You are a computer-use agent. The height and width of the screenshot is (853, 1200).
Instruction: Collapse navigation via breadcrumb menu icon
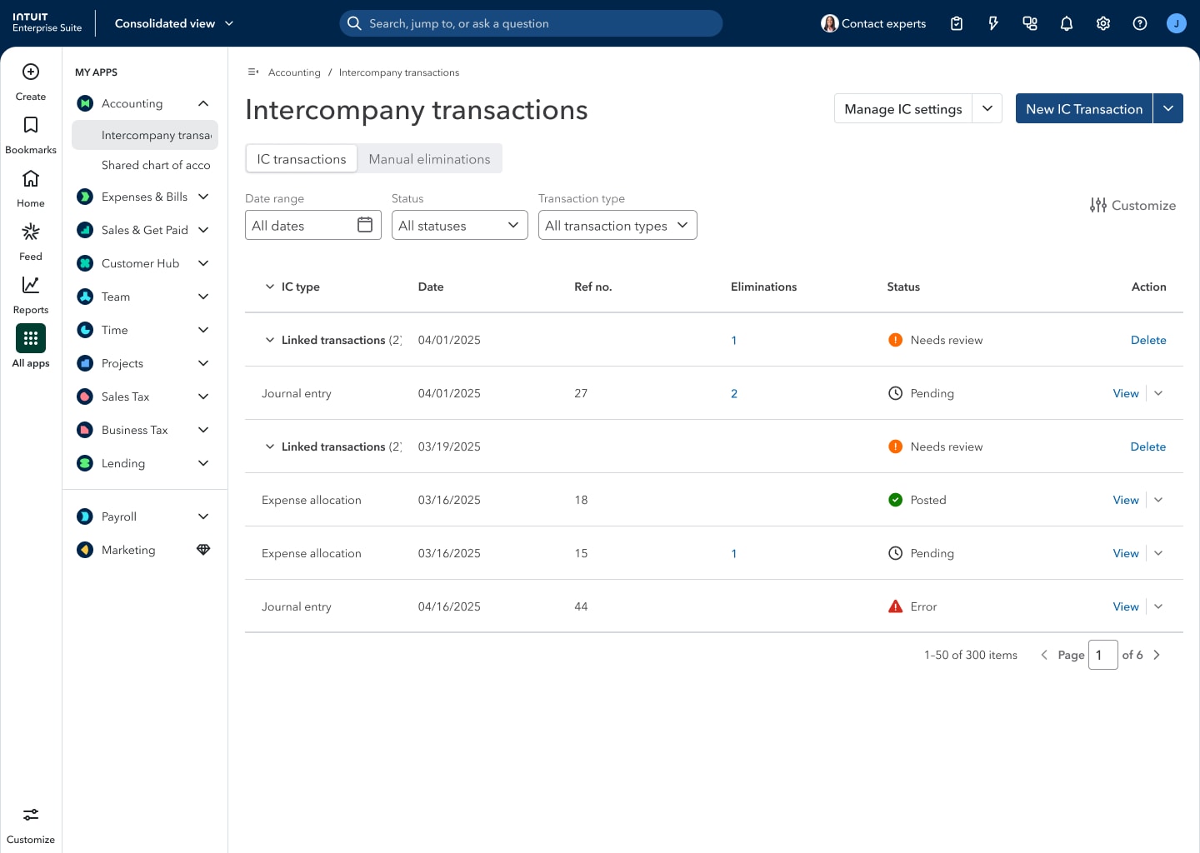[253, 72]
